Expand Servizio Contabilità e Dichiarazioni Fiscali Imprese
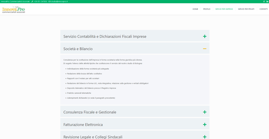This screenshot has height=139, width=269. [105, 36]
